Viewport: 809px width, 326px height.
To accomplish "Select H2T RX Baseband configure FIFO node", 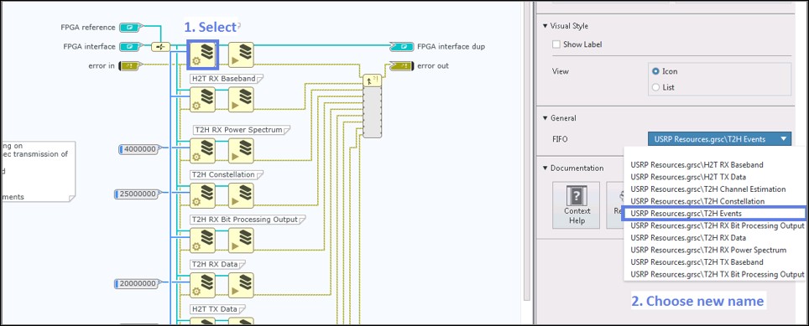I will pyautogui.click(x=203, y=100).
